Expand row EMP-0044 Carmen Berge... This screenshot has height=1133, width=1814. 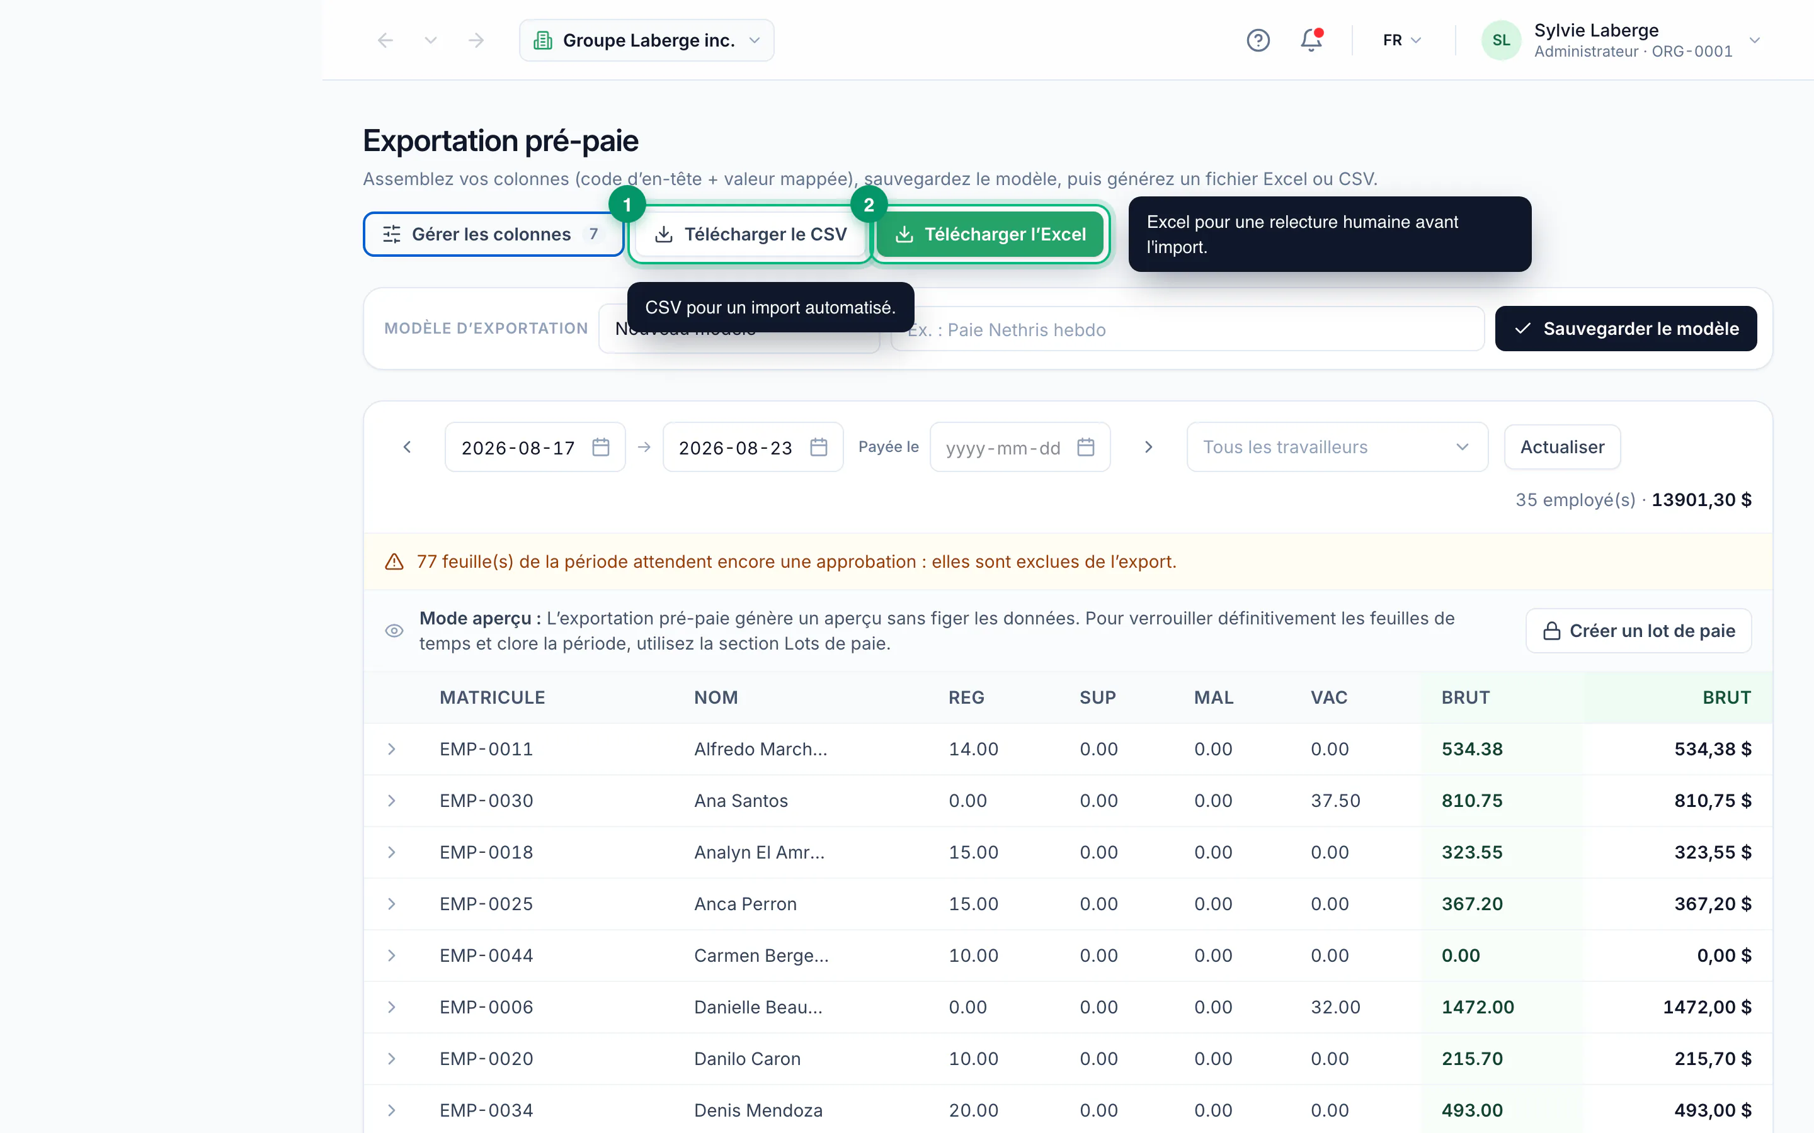point(391,956)
